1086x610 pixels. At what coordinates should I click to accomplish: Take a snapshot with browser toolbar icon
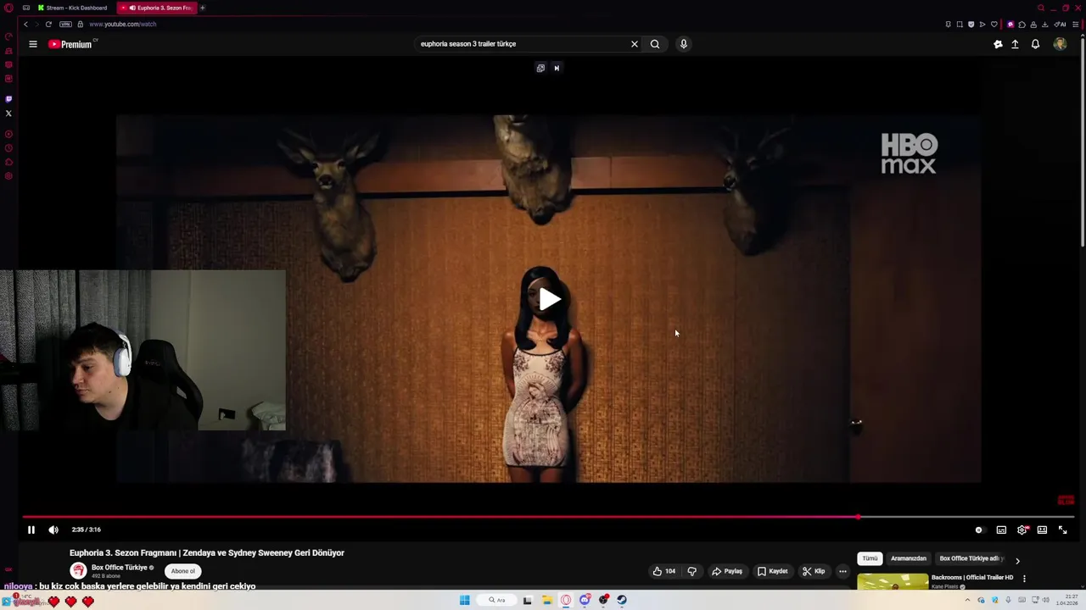(960, 24)
